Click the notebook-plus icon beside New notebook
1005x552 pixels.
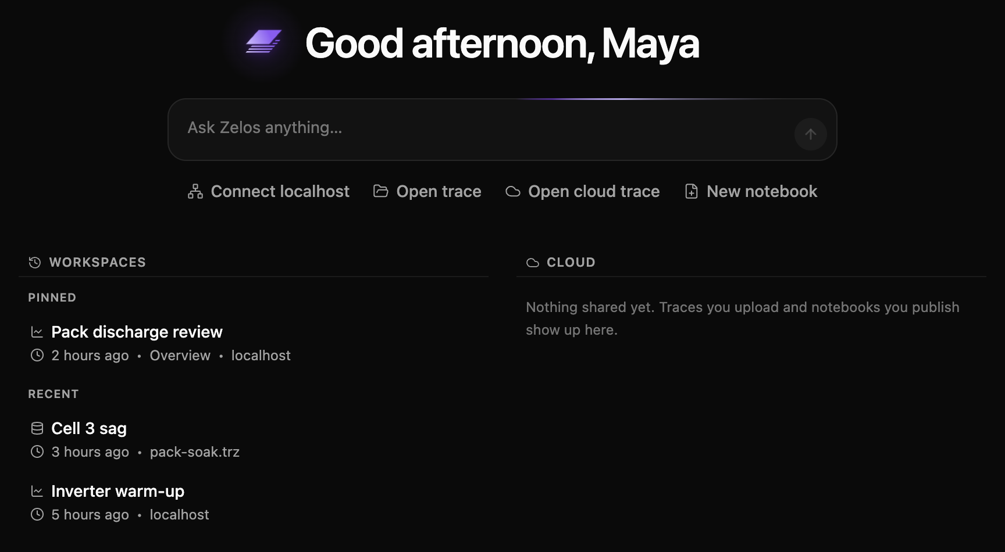691,191
